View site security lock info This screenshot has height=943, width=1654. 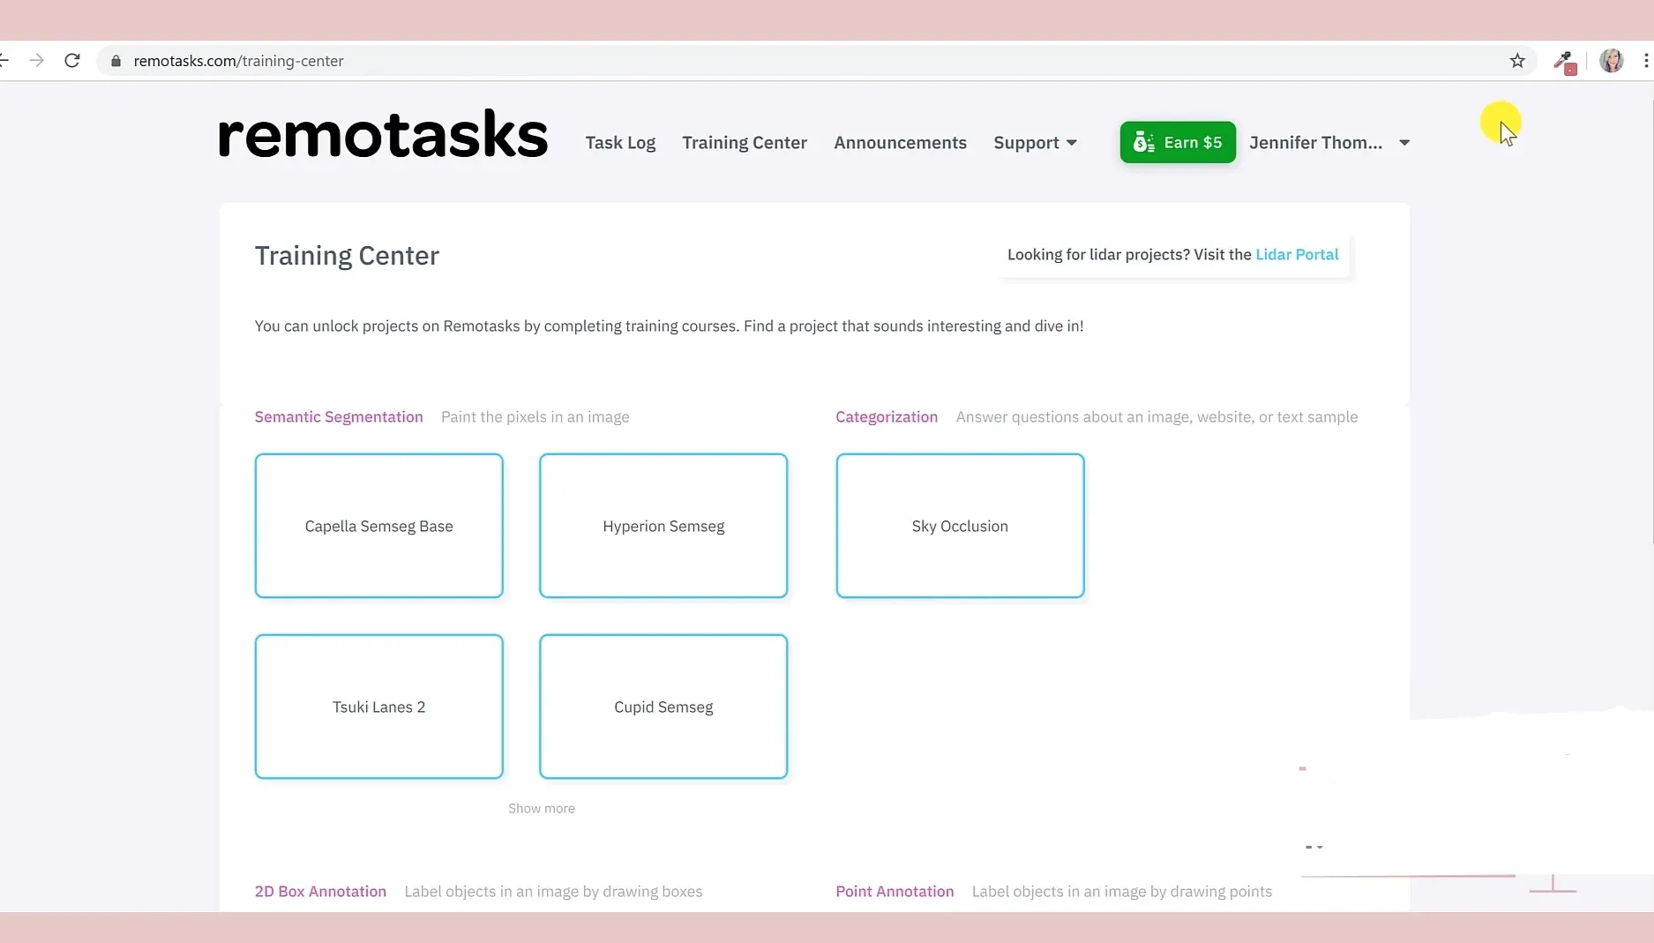click(116, 61)
